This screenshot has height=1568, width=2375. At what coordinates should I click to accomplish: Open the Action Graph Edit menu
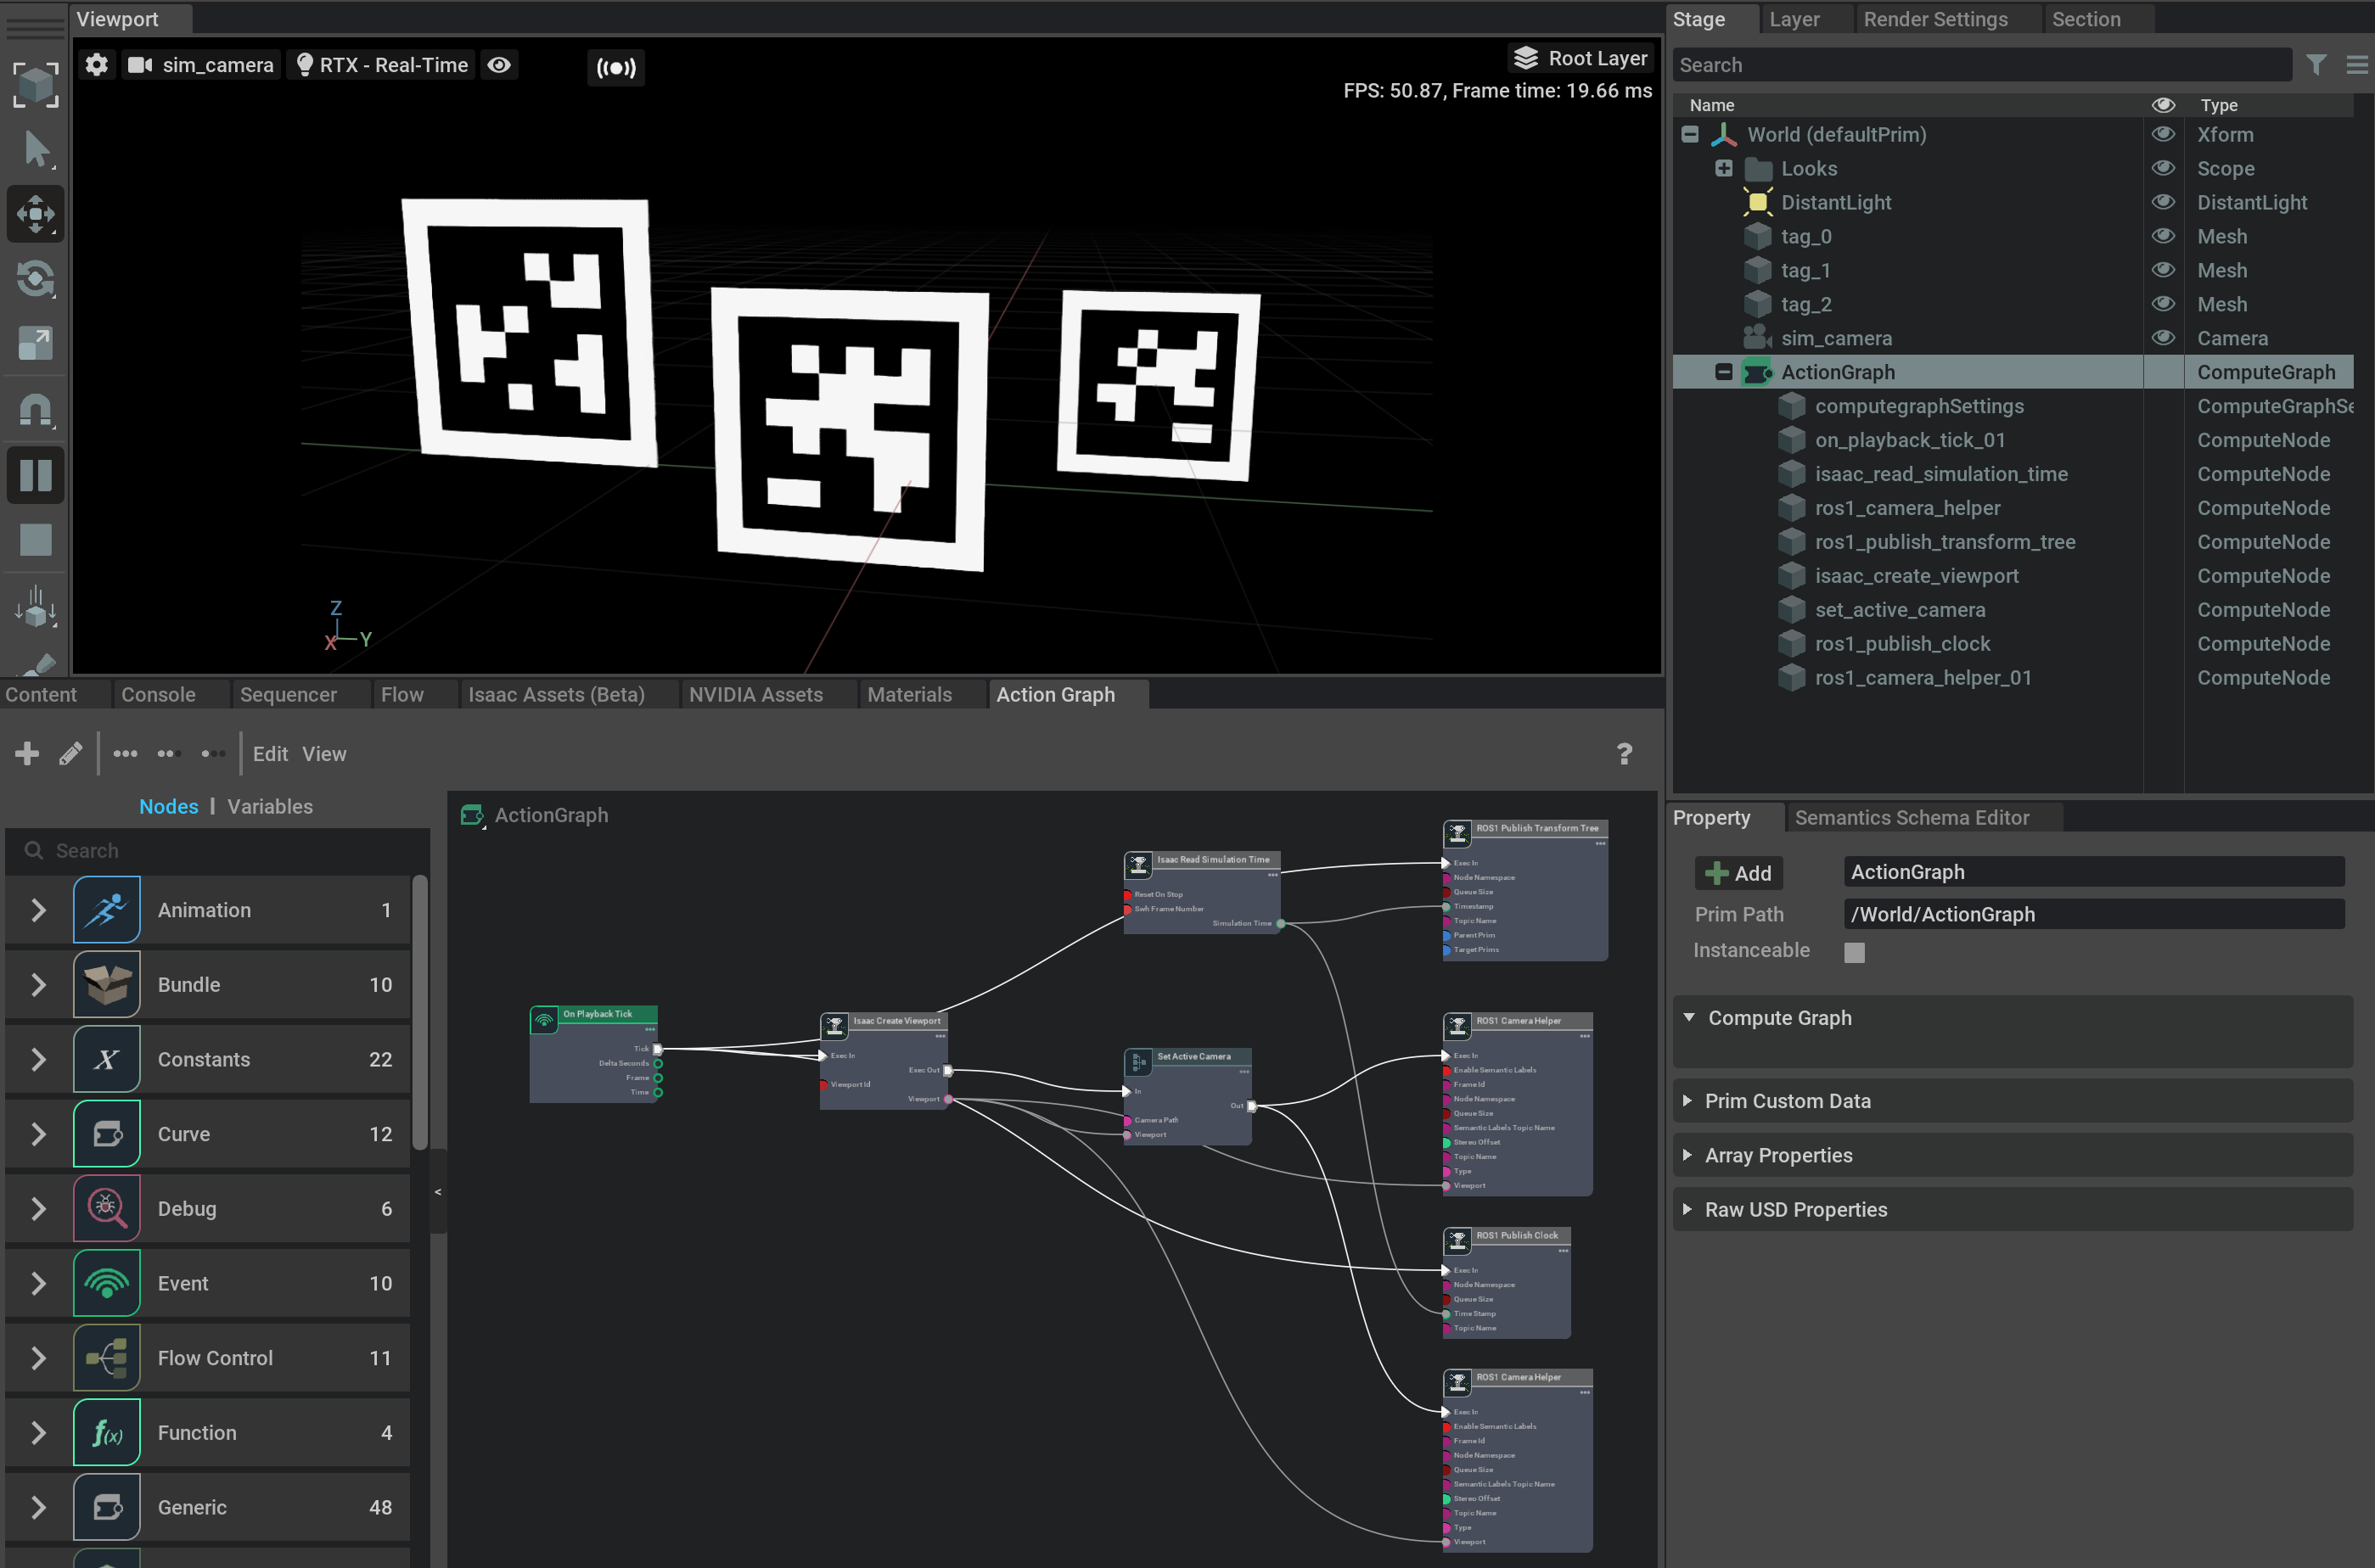point(270,754)
